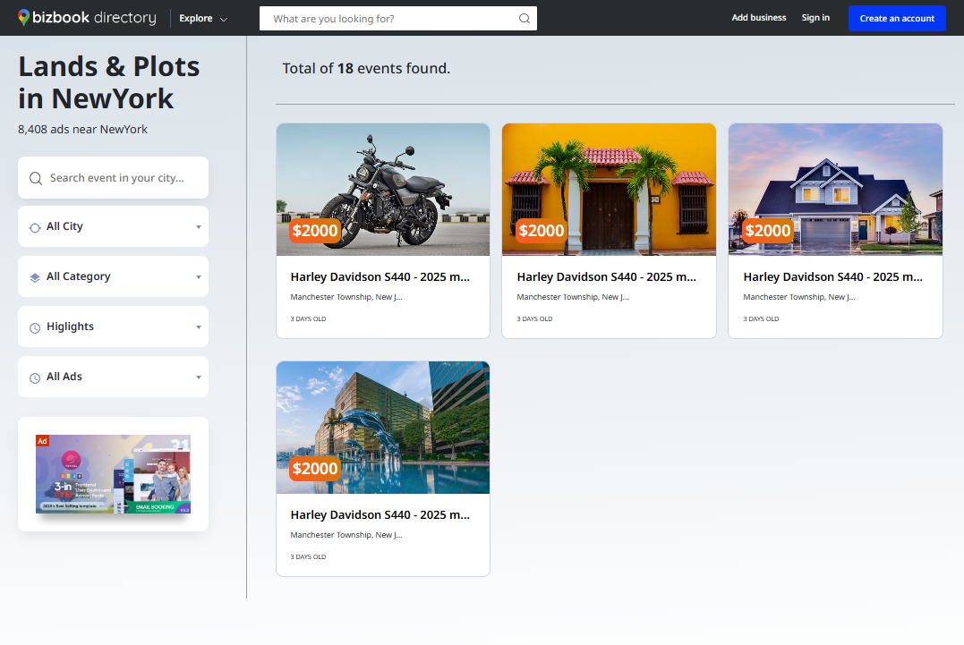This screenshot has width=964, height=645.
Task: Click the Sign in link
Action: (x=815, y=17)
